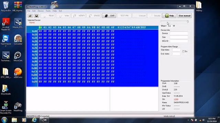Select the 0xF0 row address
This screenshot has width=220, height=123.
(x=34, y=82)
